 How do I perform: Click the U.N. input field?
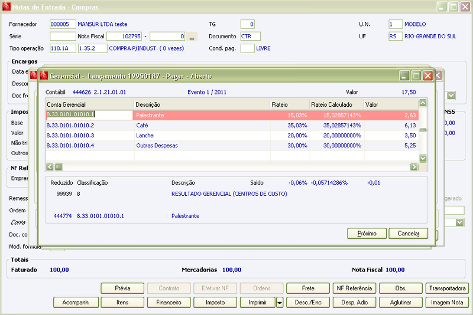pos(396,24)
